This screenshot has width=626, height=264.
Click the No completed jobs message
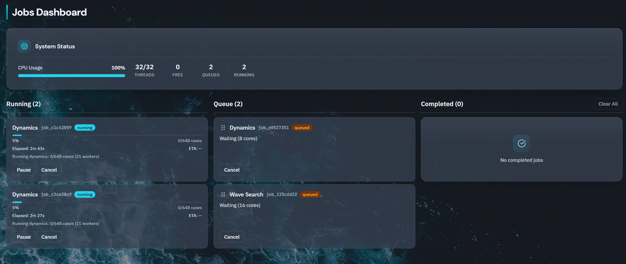521,160
